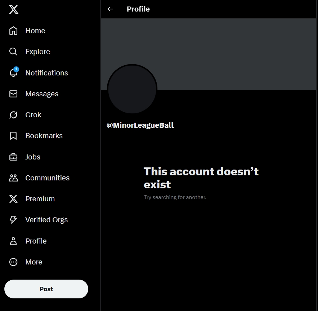Open the Grok label

(x=33, y=115)
